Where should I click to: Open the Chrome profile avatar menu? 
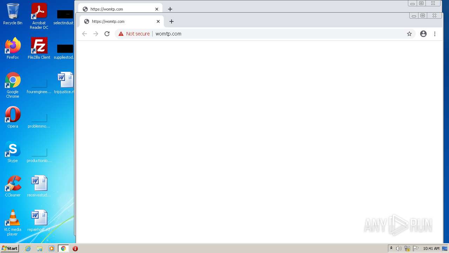pos(423,34)
